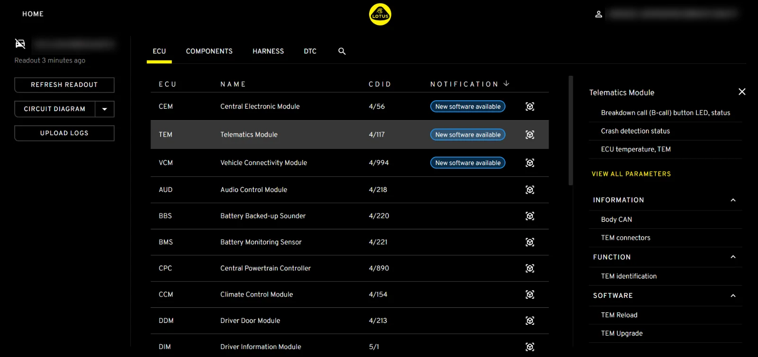Screen dimensions: 758x357
Task: Collapse the FUNCTION section
Action: [733, 257]
